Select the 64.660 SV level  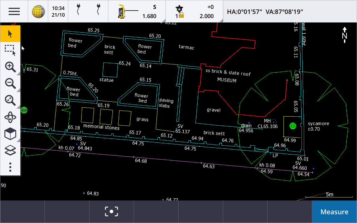(x=300, y=168)
